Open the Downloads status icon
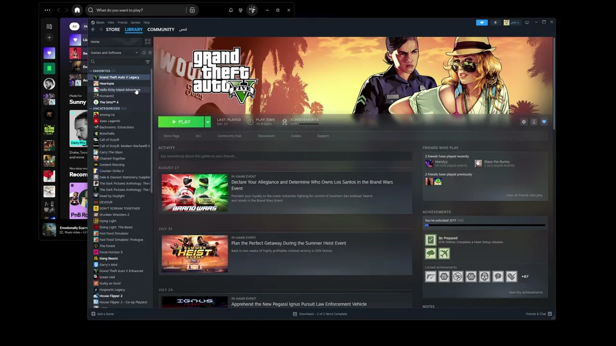 (x=295, y=314)
